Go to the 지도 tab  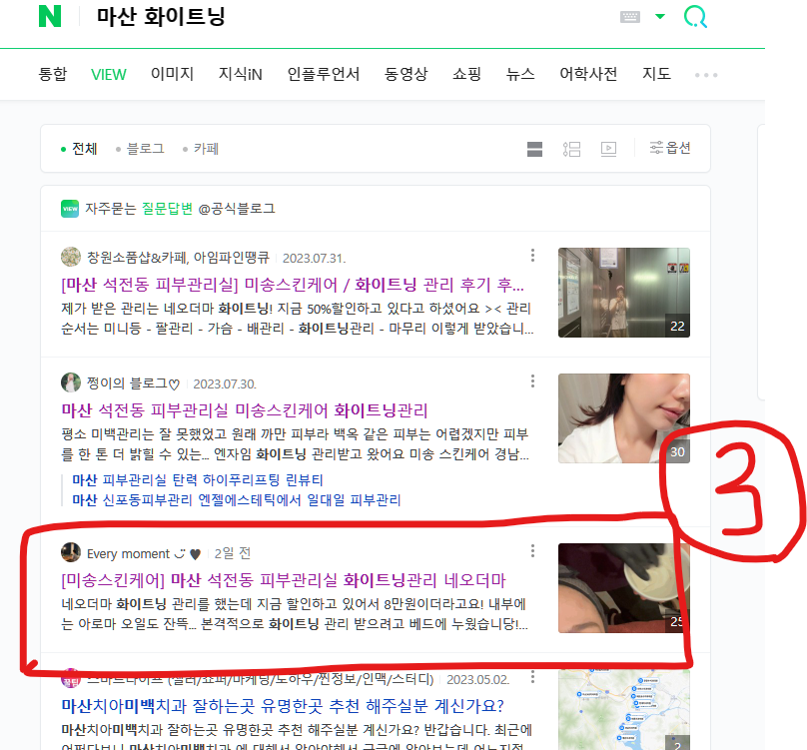pyautogui.click(x=656, y=74)
